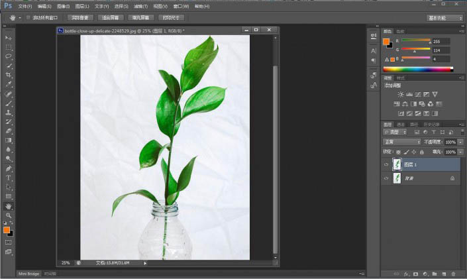Select the Lasso tool
467x279 pixels.
click(x=9, y=57)
